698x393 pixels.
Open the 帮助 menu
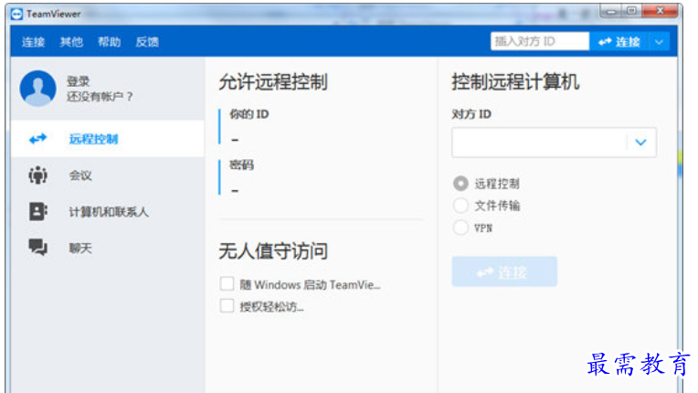(109, 42)
